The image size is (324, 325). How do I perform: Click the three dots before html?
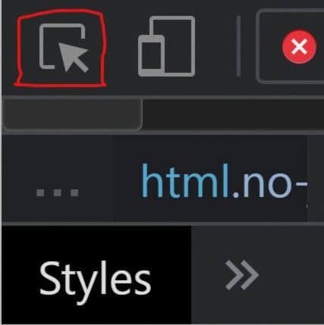coord(58,193)
